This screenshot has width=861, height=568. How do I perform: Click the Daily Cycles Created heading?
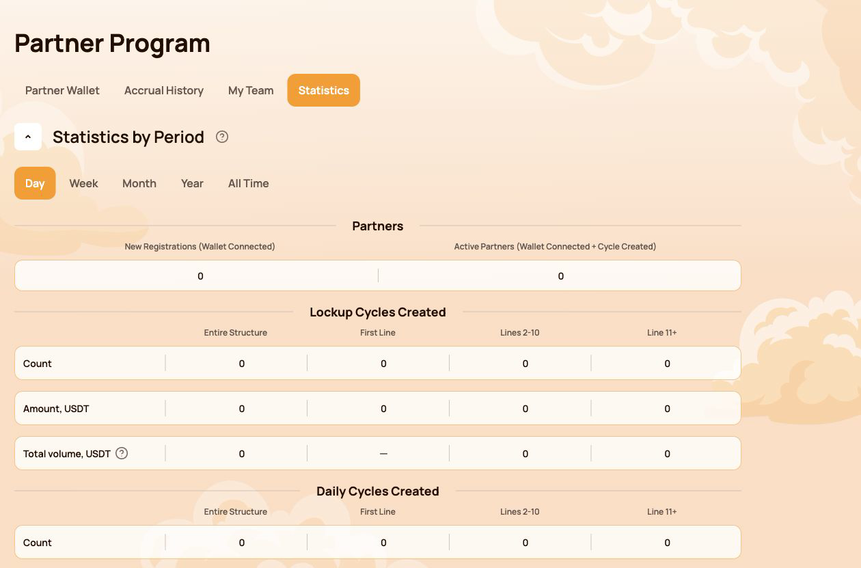tap(378, 491)
